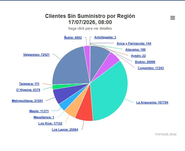Open the Coquimbo: 17243 label link
This screenshot has height=151, width=185.
click(151, 68)
